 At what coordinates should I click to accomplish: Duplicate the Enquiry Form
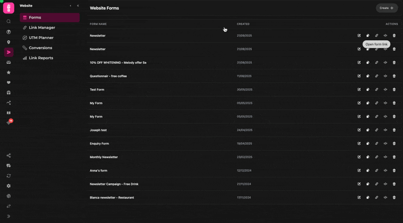tap(368, 144)
